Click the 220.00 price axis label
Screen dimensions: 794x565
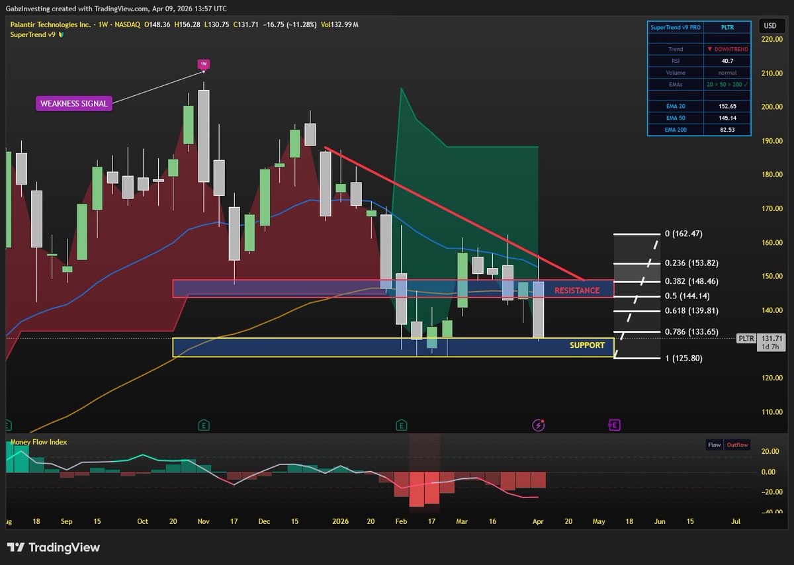(772, 40)
